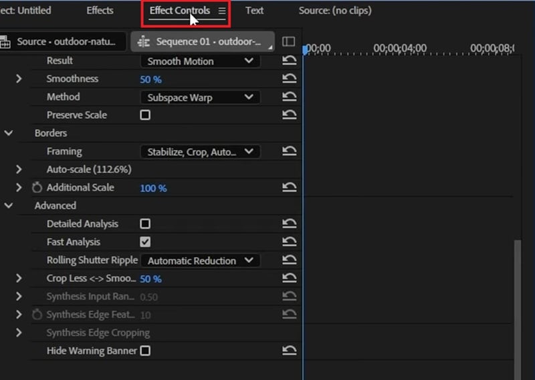Switch to the Effect Controls tab
The image size is (535, 380).
tap(179, 11)
